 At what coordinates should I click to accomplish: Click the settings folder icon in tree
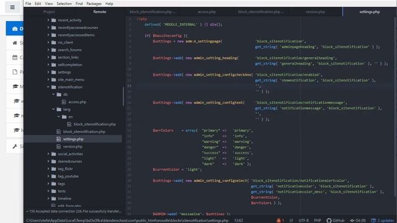tap(54, 72)
